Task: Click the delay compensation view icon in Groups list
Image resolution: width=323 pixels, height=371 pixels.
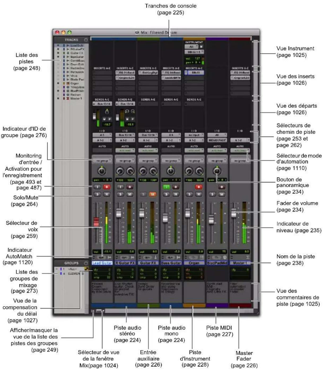Action: (87, 269)
